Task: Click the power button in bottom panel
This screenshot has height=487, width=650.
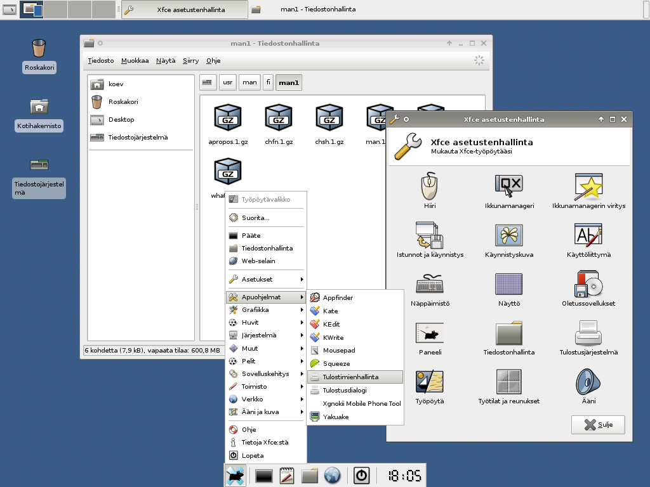Action: 361,476
